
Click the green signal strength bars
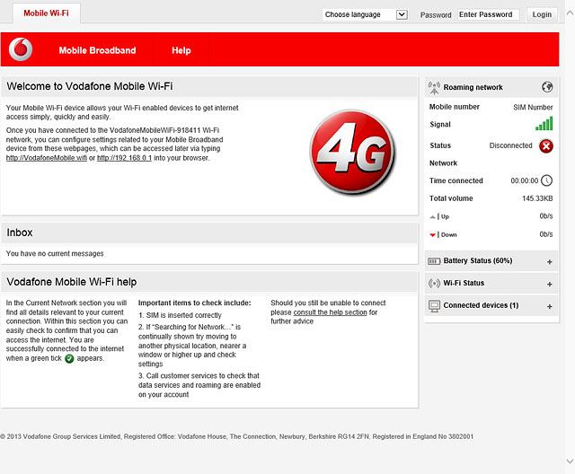544,124
